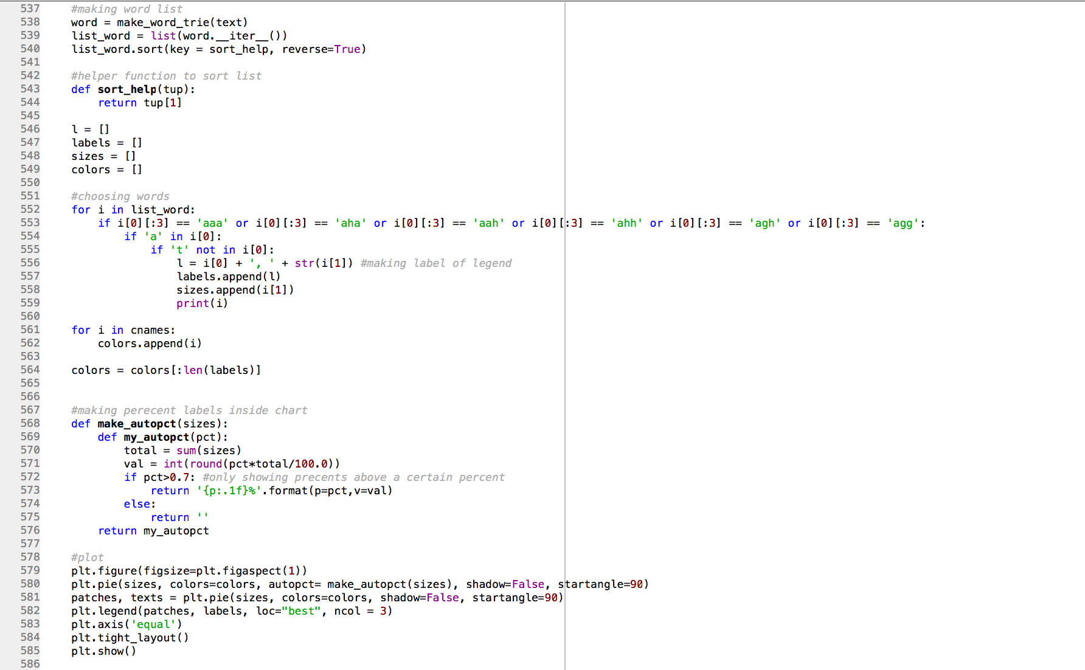Click line number 568 in the gutter
This screenshot has width=1085, height=670.
[30, 423]
